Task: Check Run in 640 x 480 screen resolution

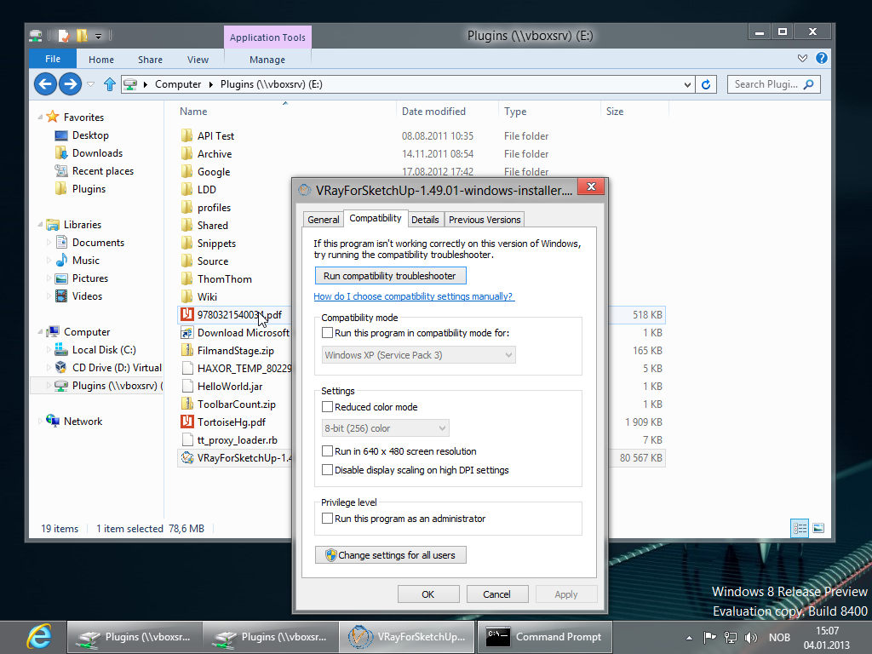Action: point(328,451)
